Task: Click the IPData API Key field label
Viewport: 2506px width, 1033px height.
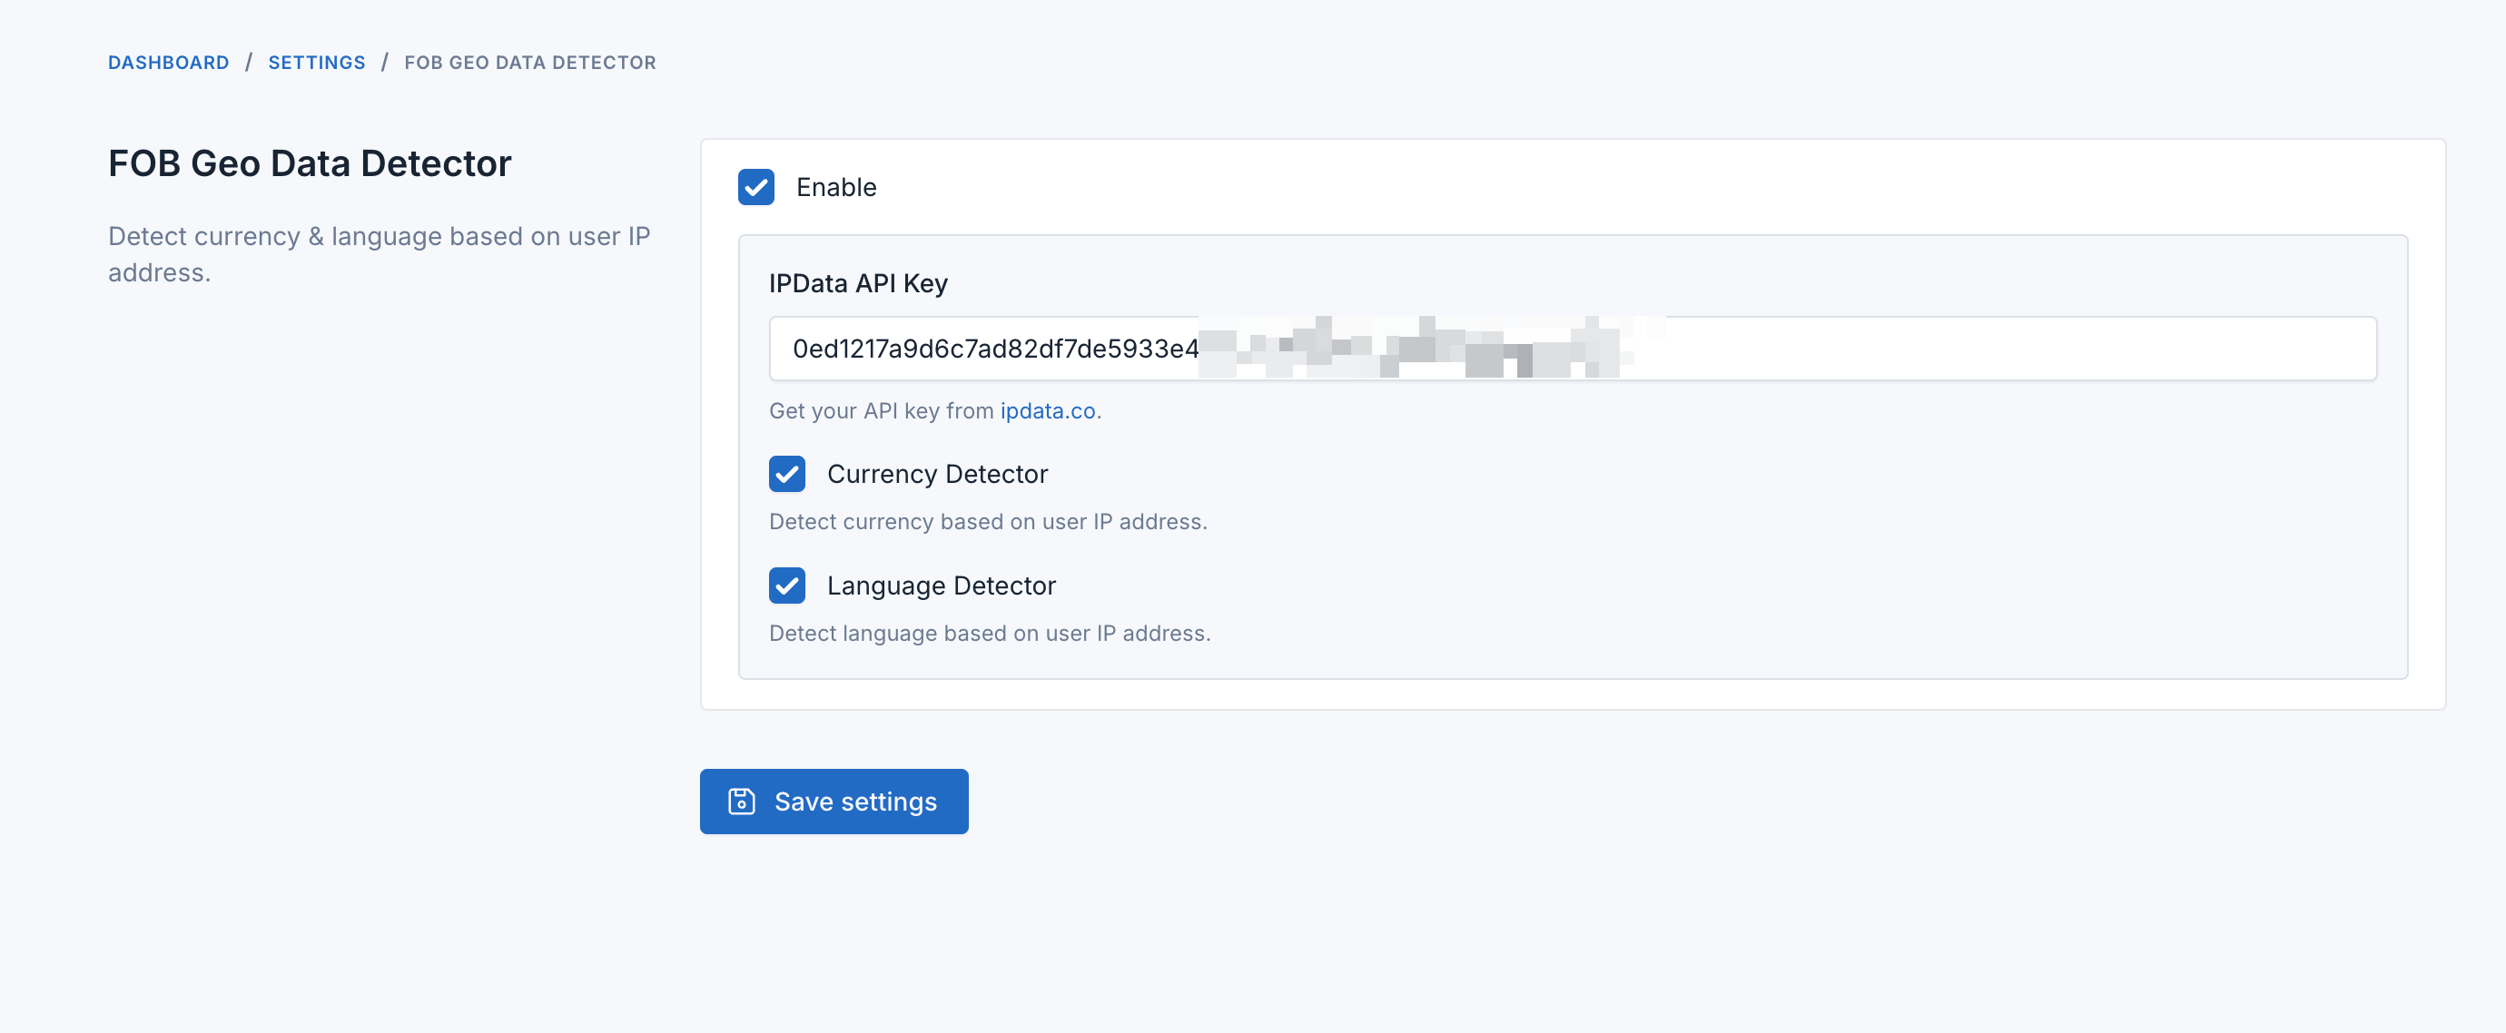Action: [x=857, y=283]
